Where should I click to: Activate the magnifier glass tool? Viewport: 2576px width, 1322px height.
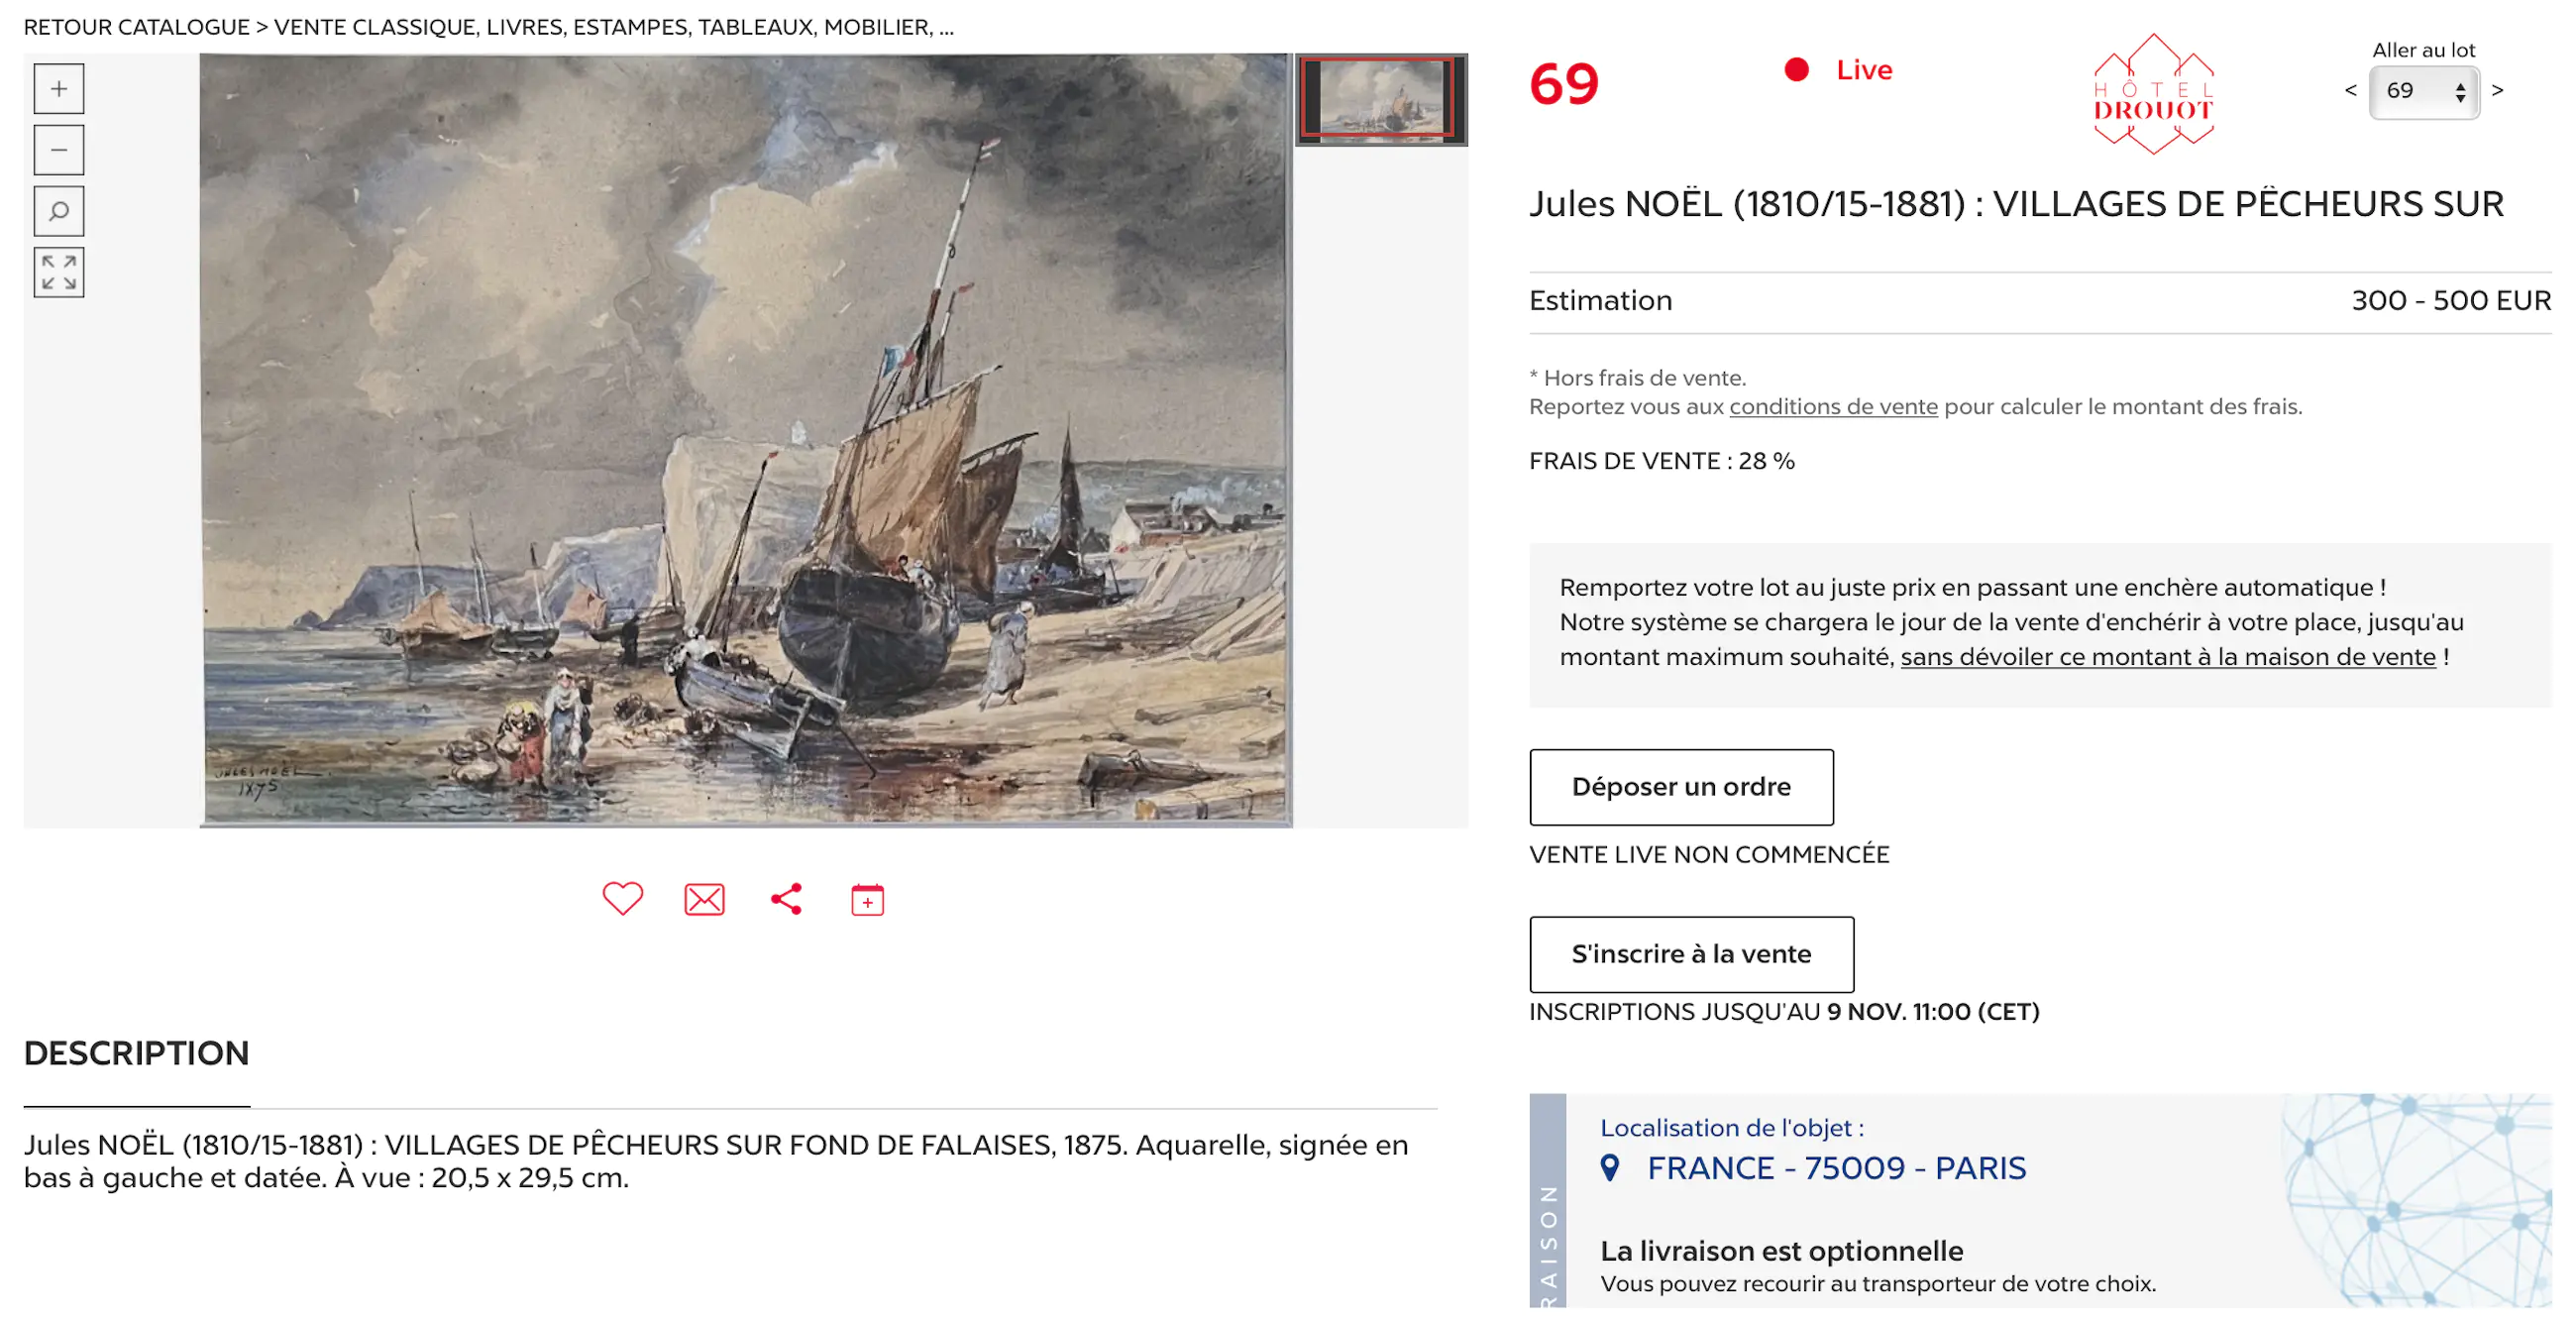click(x=59, y=211)
